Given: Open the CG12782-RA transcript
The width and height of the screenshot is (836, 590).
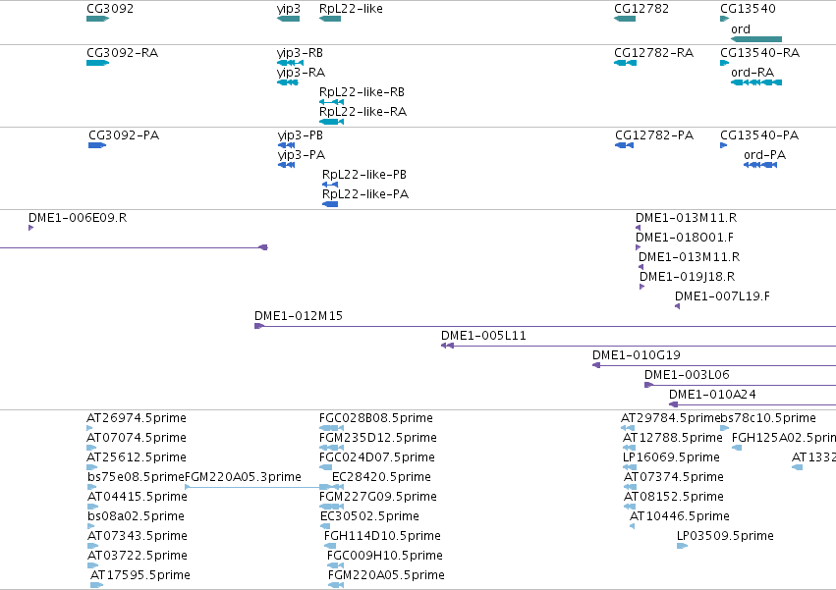Looking at the screenshot, I should [x=626, y=63].
